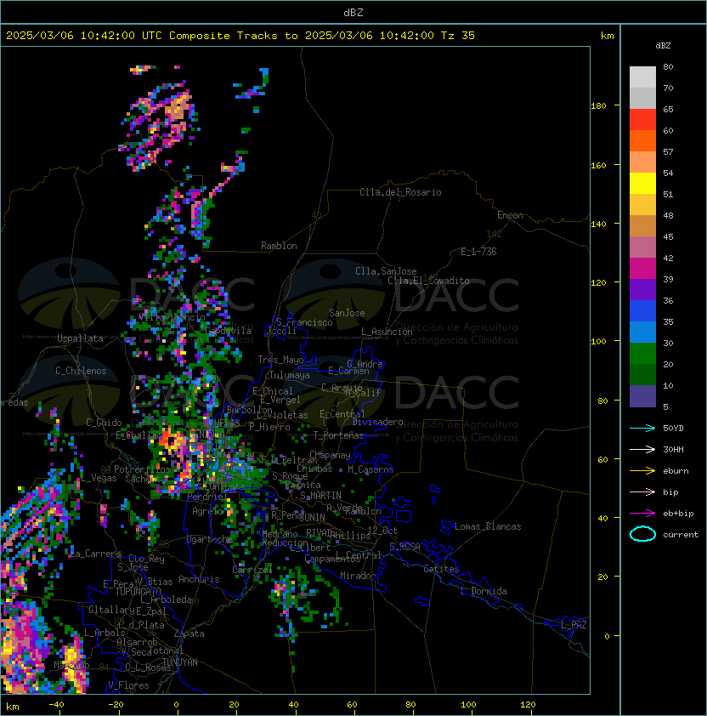Click the 'Anchoris' map label

(x=199, y=579)
